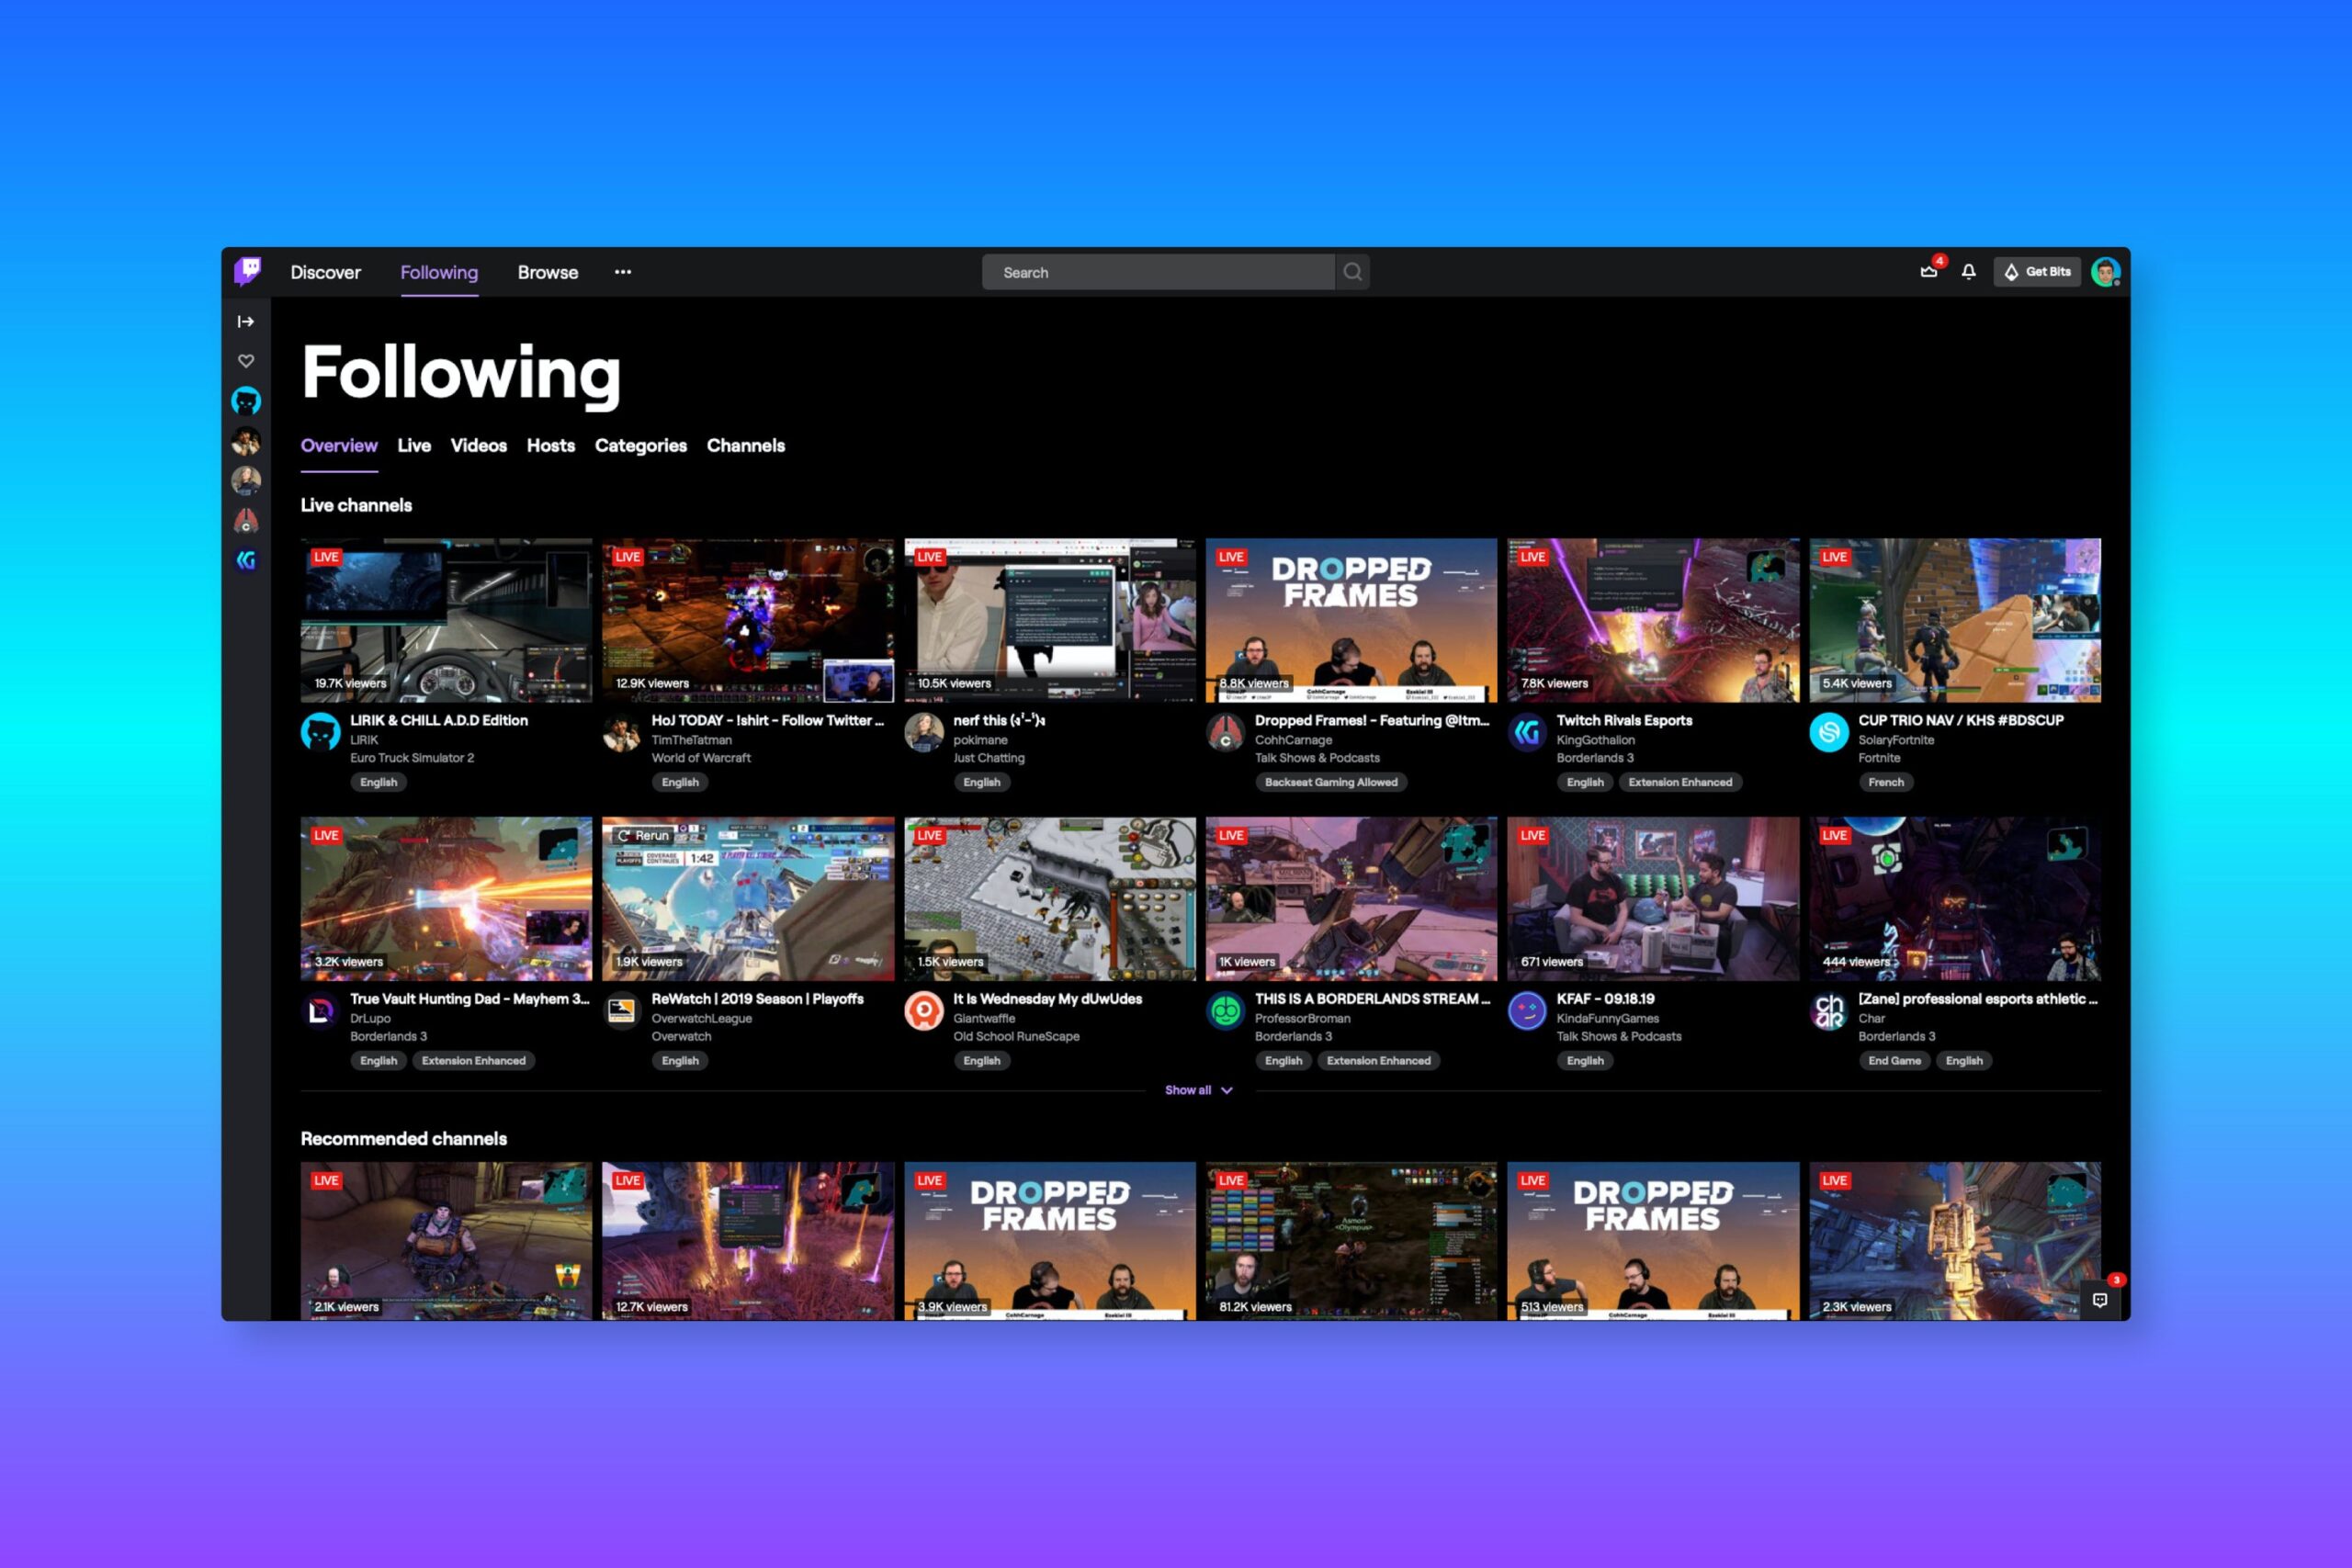
Task: Click Giantwaffle's channel avatar
Action: [x=924, y=1012]
